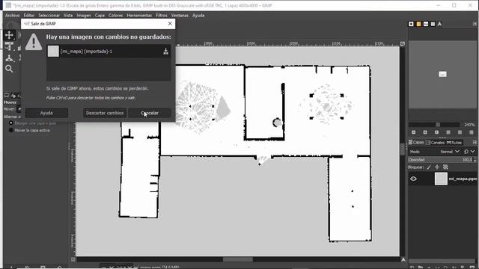
Task: Open the Ventanas menu
Action: click(180, 15)
